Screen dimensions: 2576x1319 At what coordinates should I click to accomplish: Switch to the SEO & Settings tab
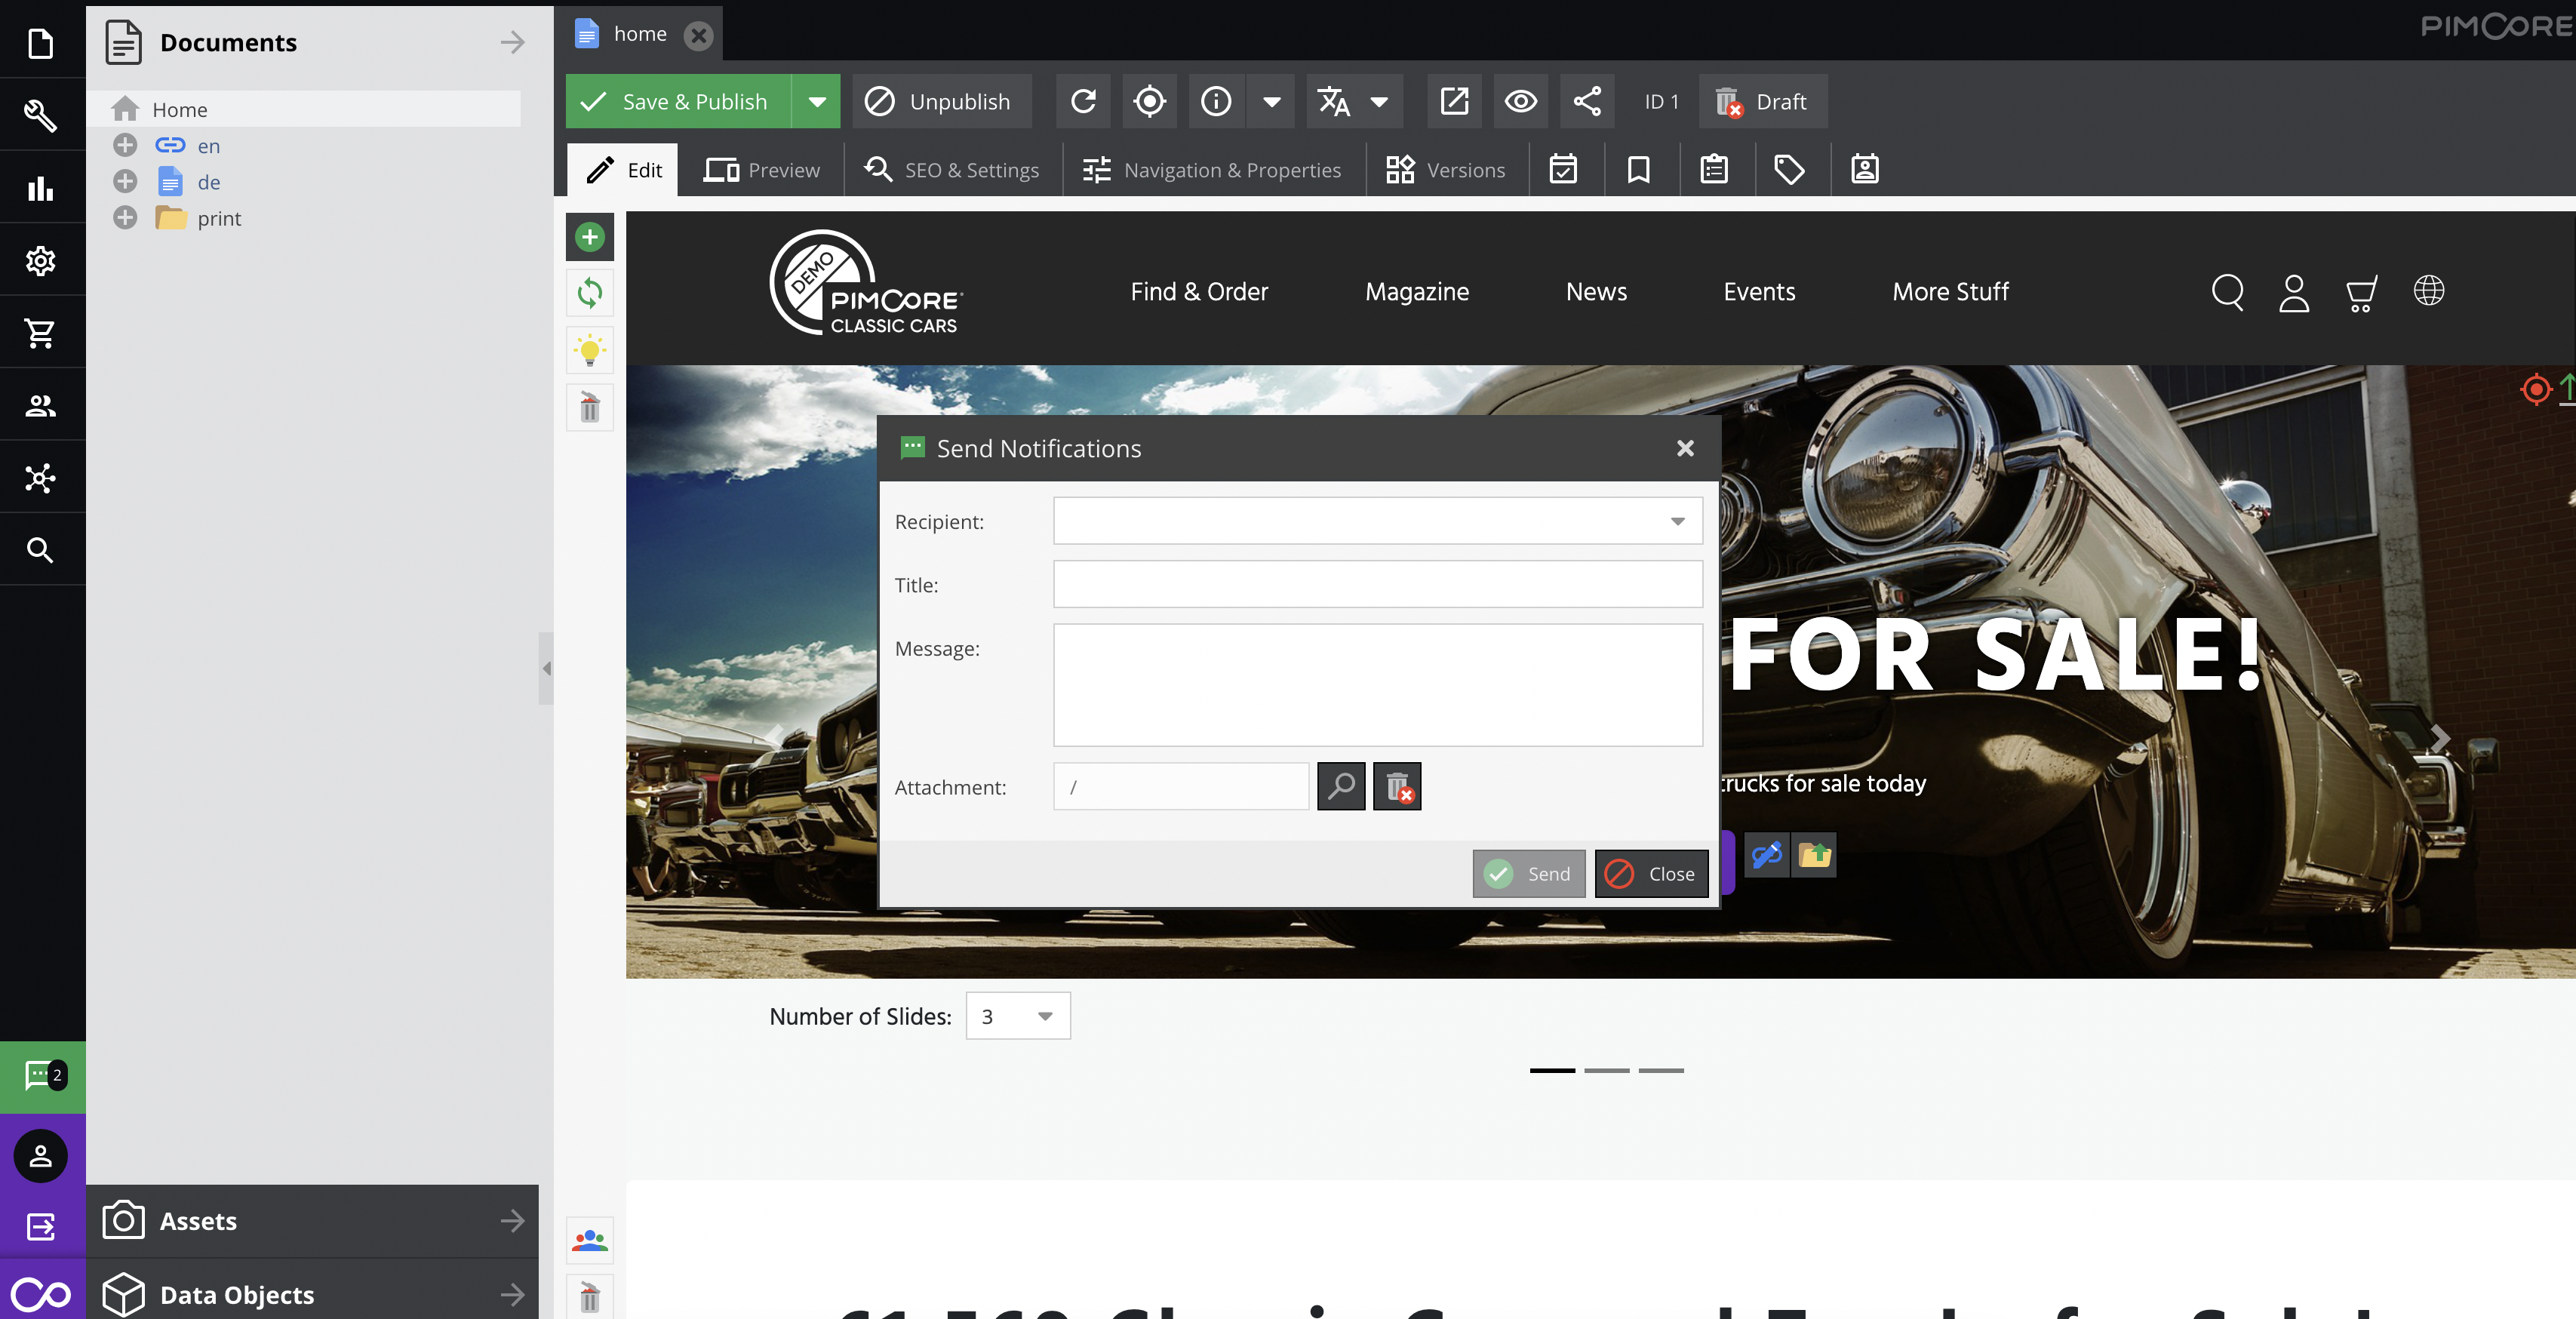pos(952,170)
